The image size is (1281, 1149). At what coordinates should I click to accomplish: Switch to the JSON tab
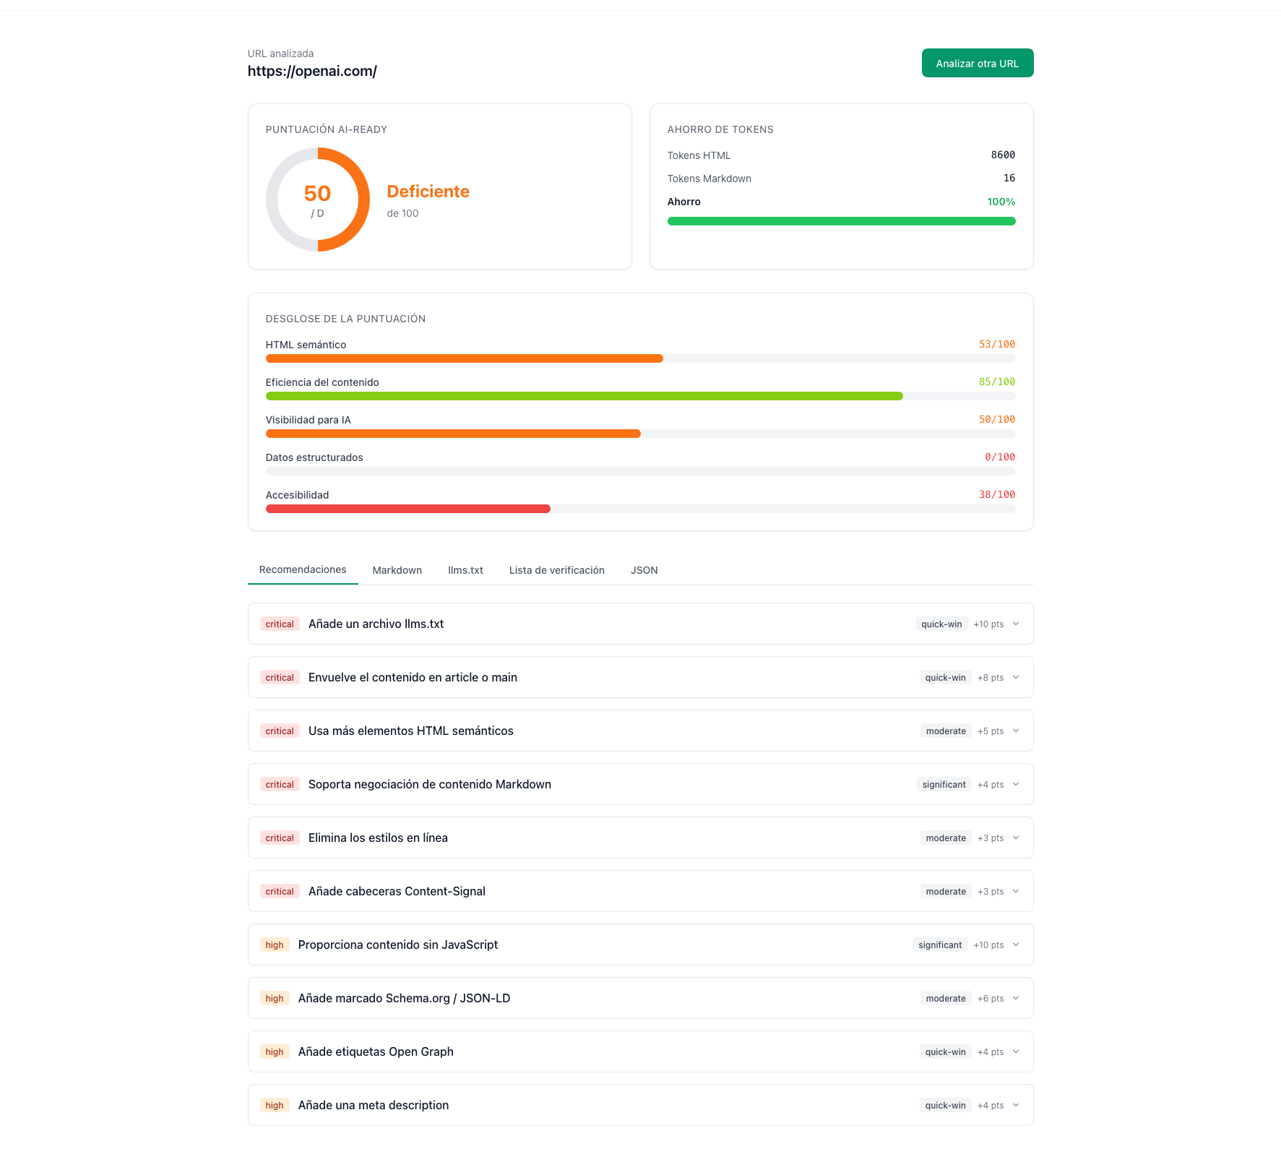coord(644,570)
